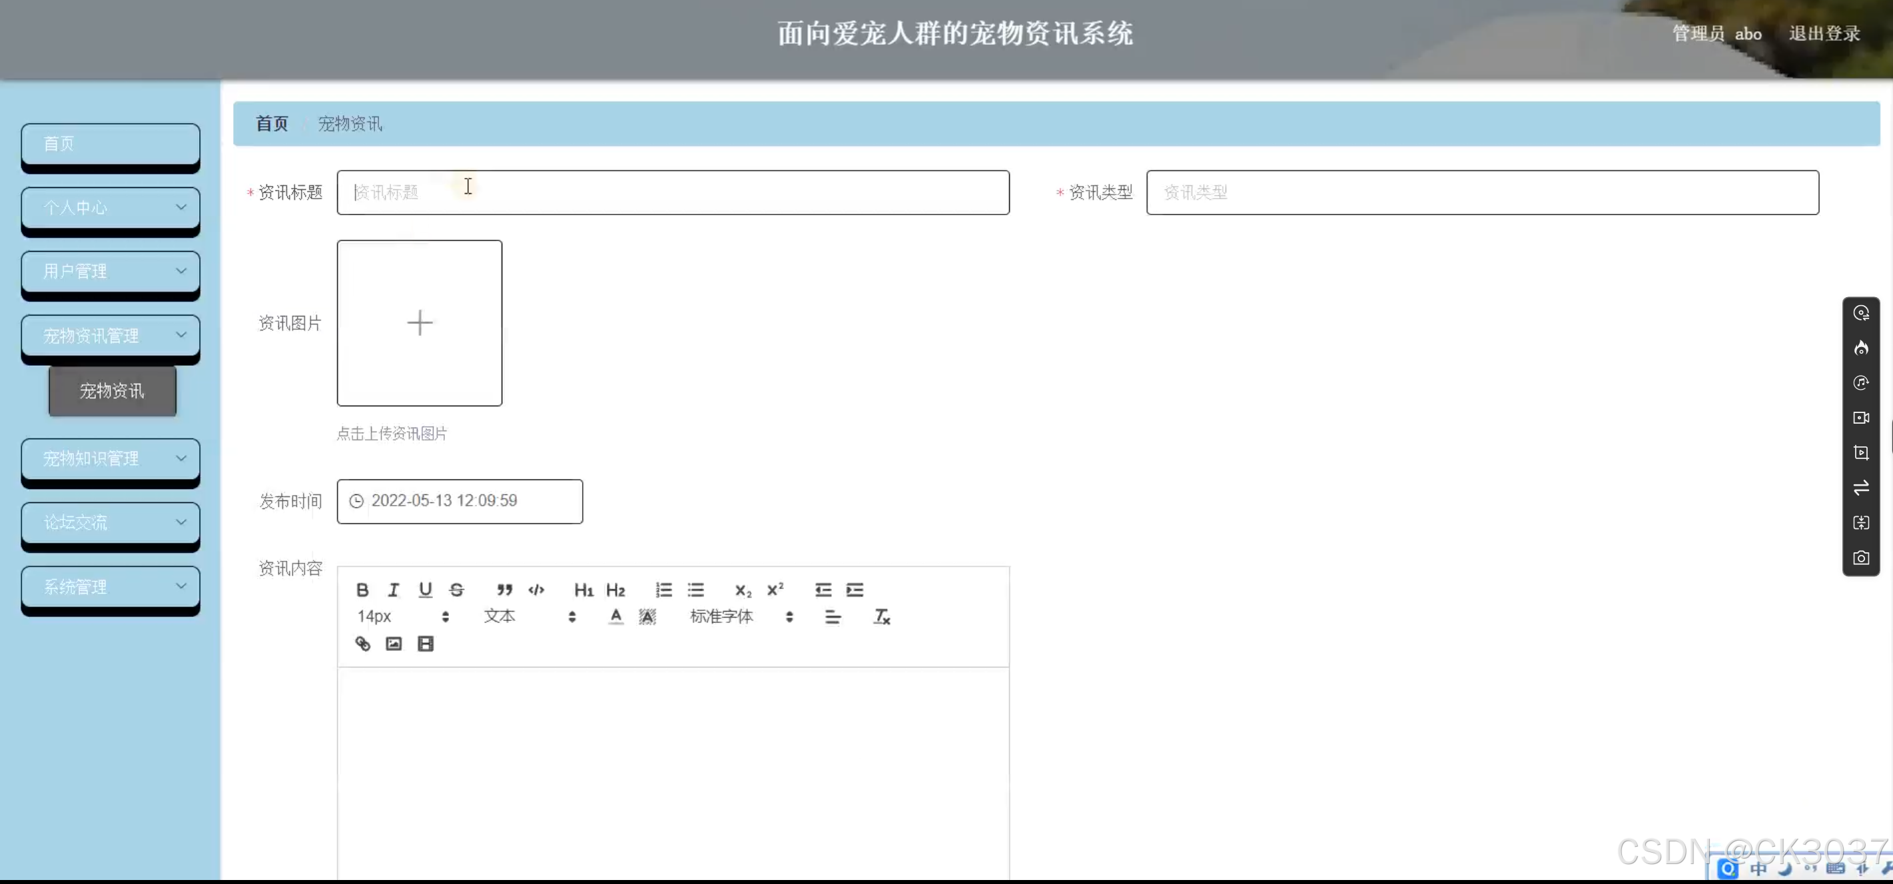Go to 首页 breadcrumb link
Screen dimensions: 1893x884
(271, 123)
